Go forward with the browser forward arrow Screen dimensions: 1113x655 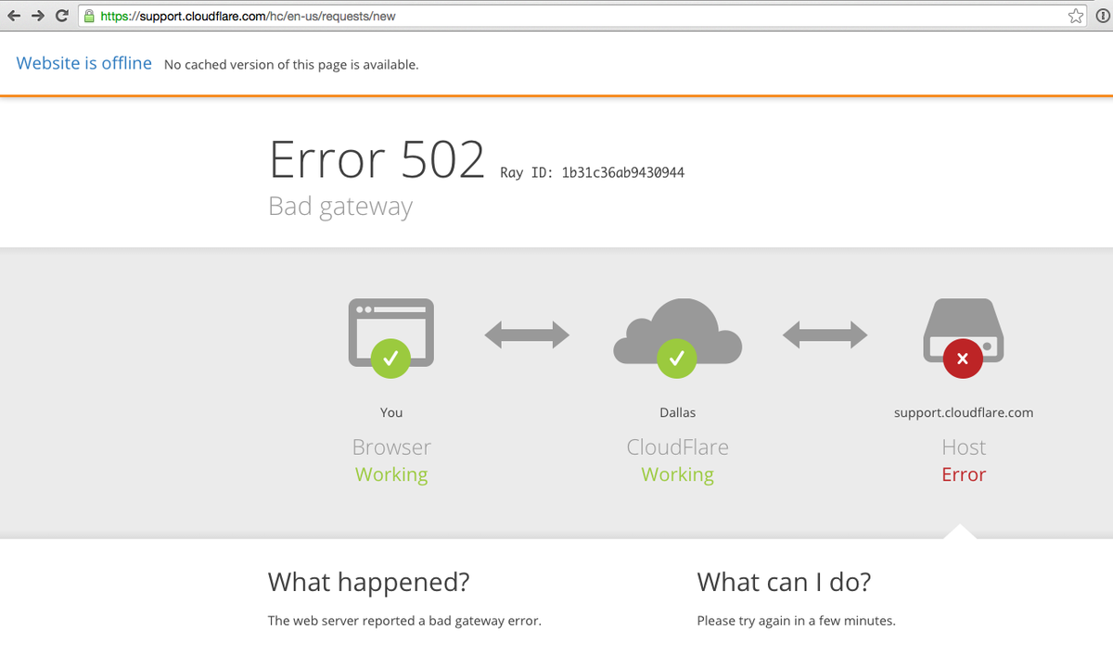(x=38, y=16)
